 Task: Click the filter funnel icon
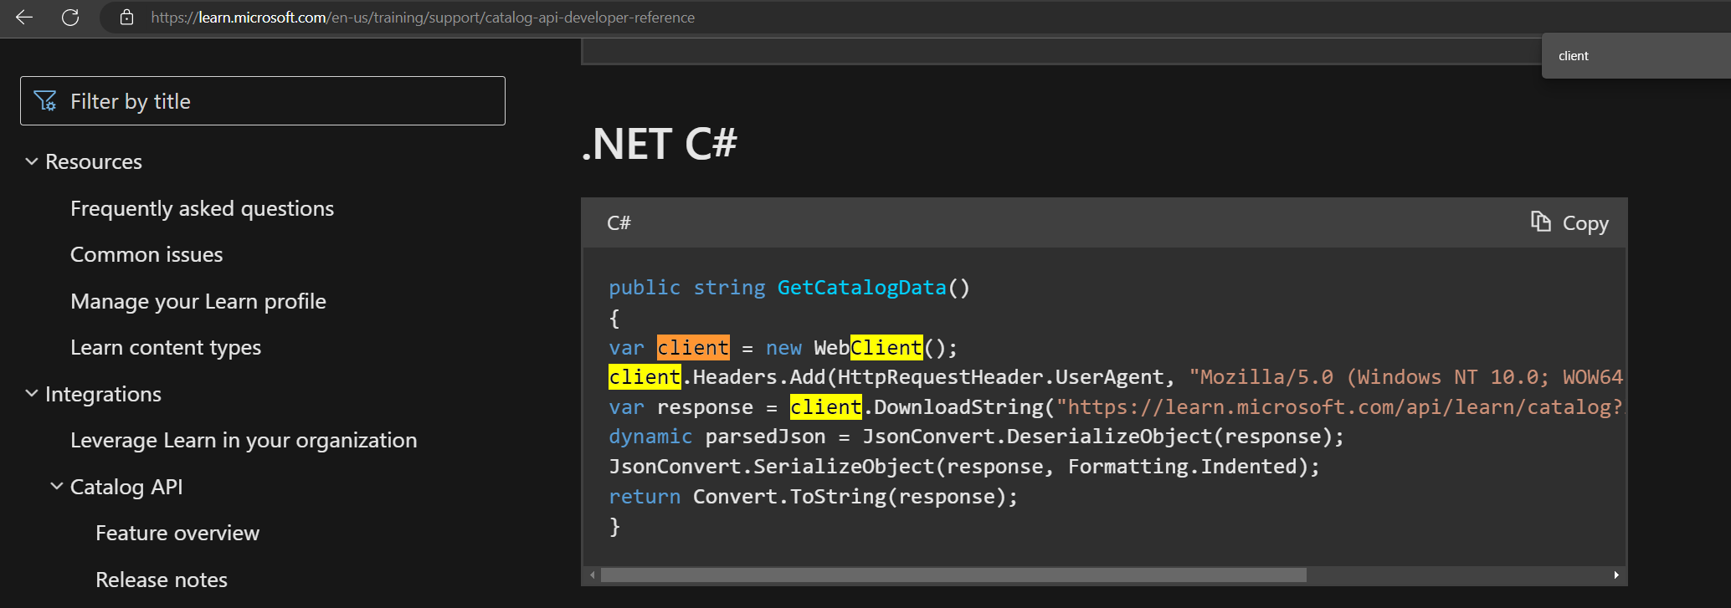pyautogui.click(x=45, y=101)
